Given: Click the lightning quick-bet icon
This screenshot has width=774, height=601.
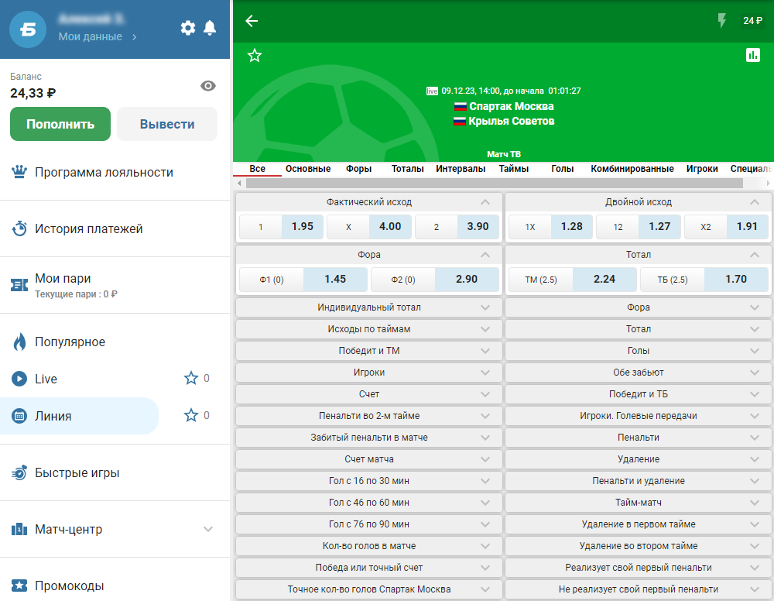Looking at the screenshot, I should coord(721,20).
